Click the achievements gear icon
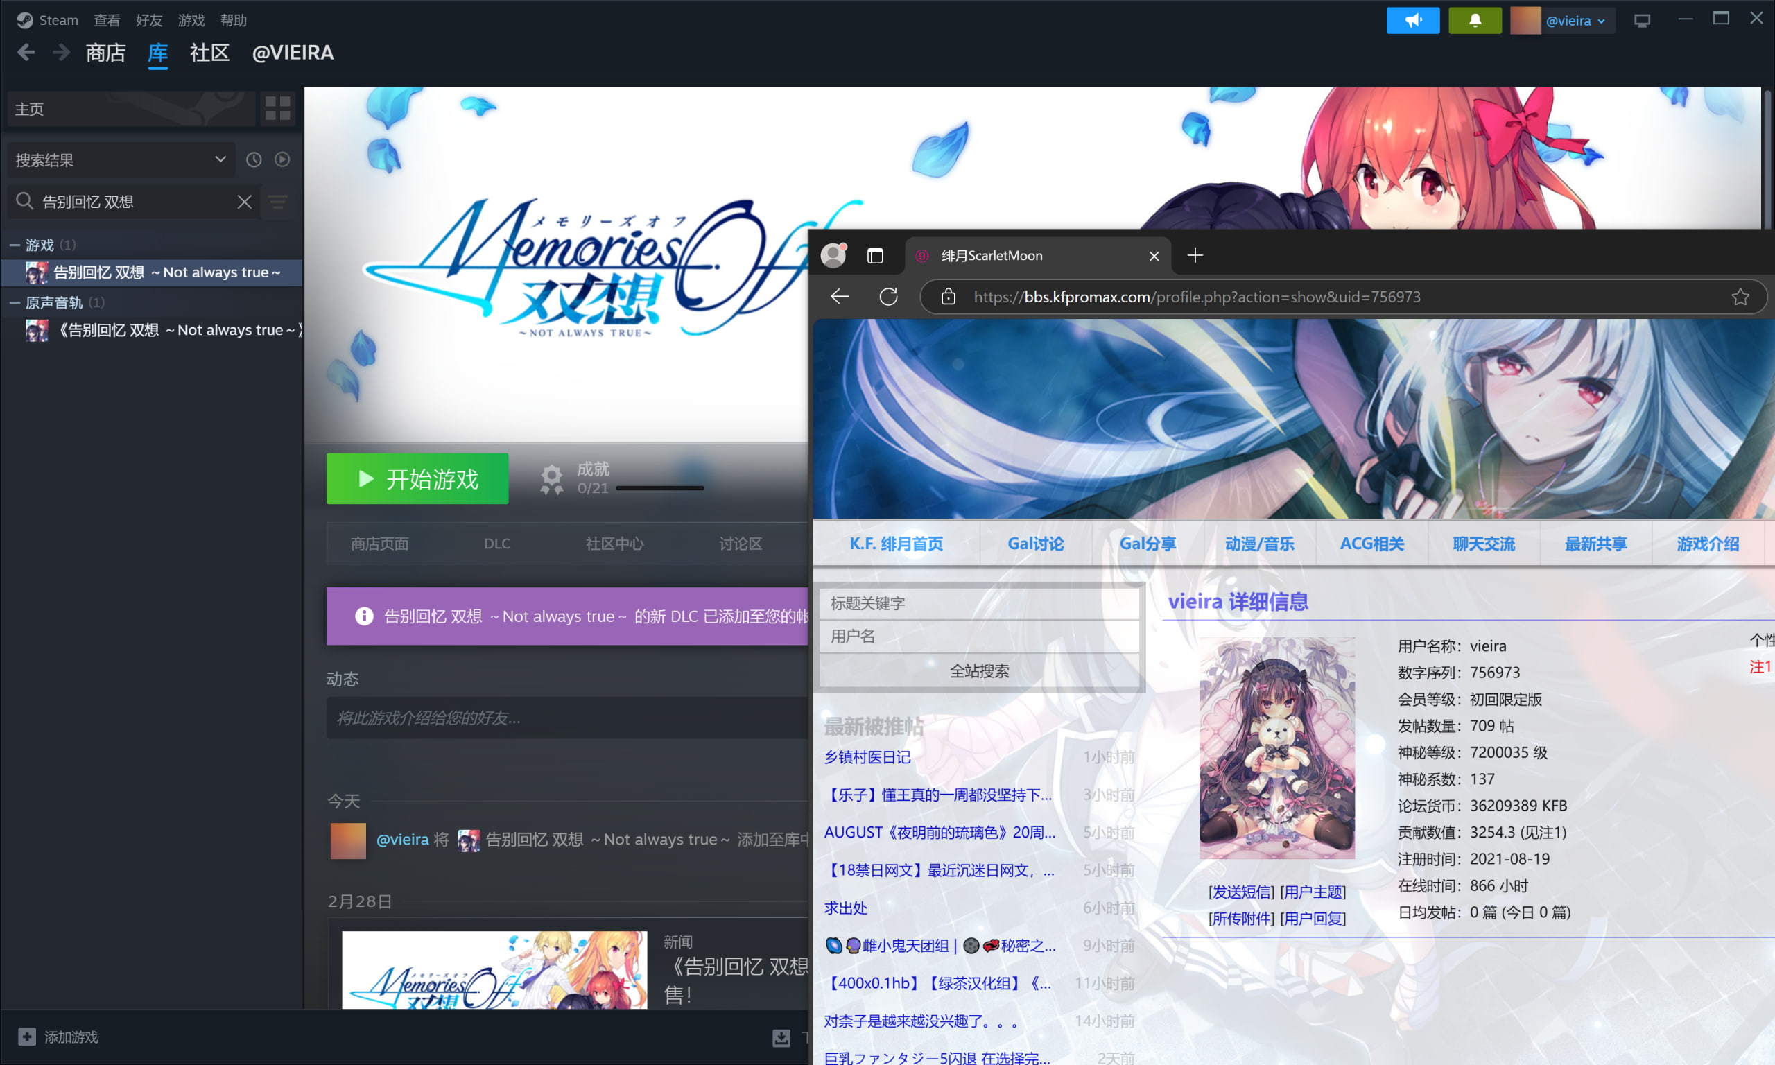1775x1065 pixels. [551, 479]
